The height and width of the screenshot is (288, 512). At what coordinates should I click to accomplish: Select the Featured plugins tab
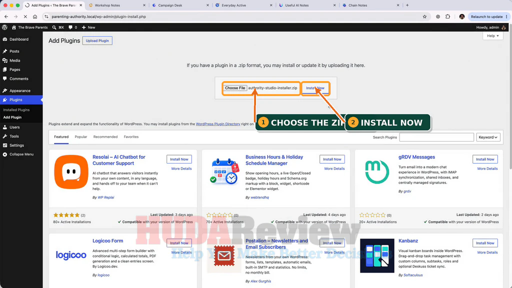click(61, 137)
